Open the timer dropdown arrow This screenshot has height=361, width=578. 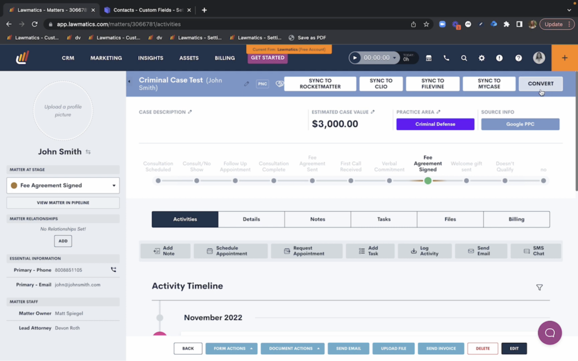coord(395,58)
